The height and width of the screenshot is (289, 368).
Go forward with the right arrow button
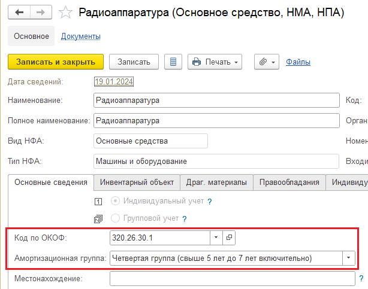41,12
